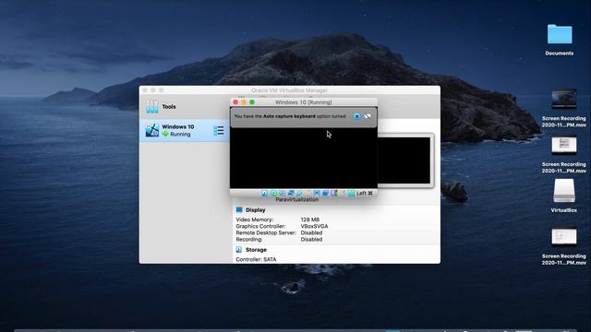Click the Paravirtualization text

pos(297,200)
